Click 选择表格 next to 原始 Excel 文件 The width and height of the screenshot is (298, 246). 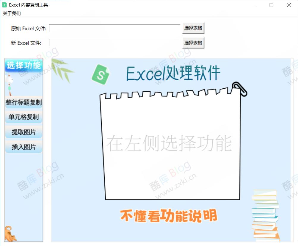[x=193, y=28]
